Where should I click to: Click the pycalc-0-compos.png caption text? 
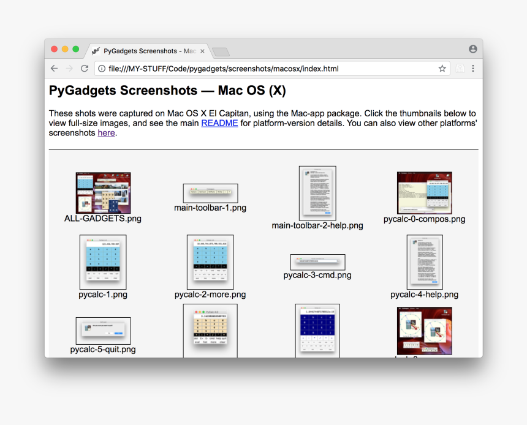tap(425, 219)
